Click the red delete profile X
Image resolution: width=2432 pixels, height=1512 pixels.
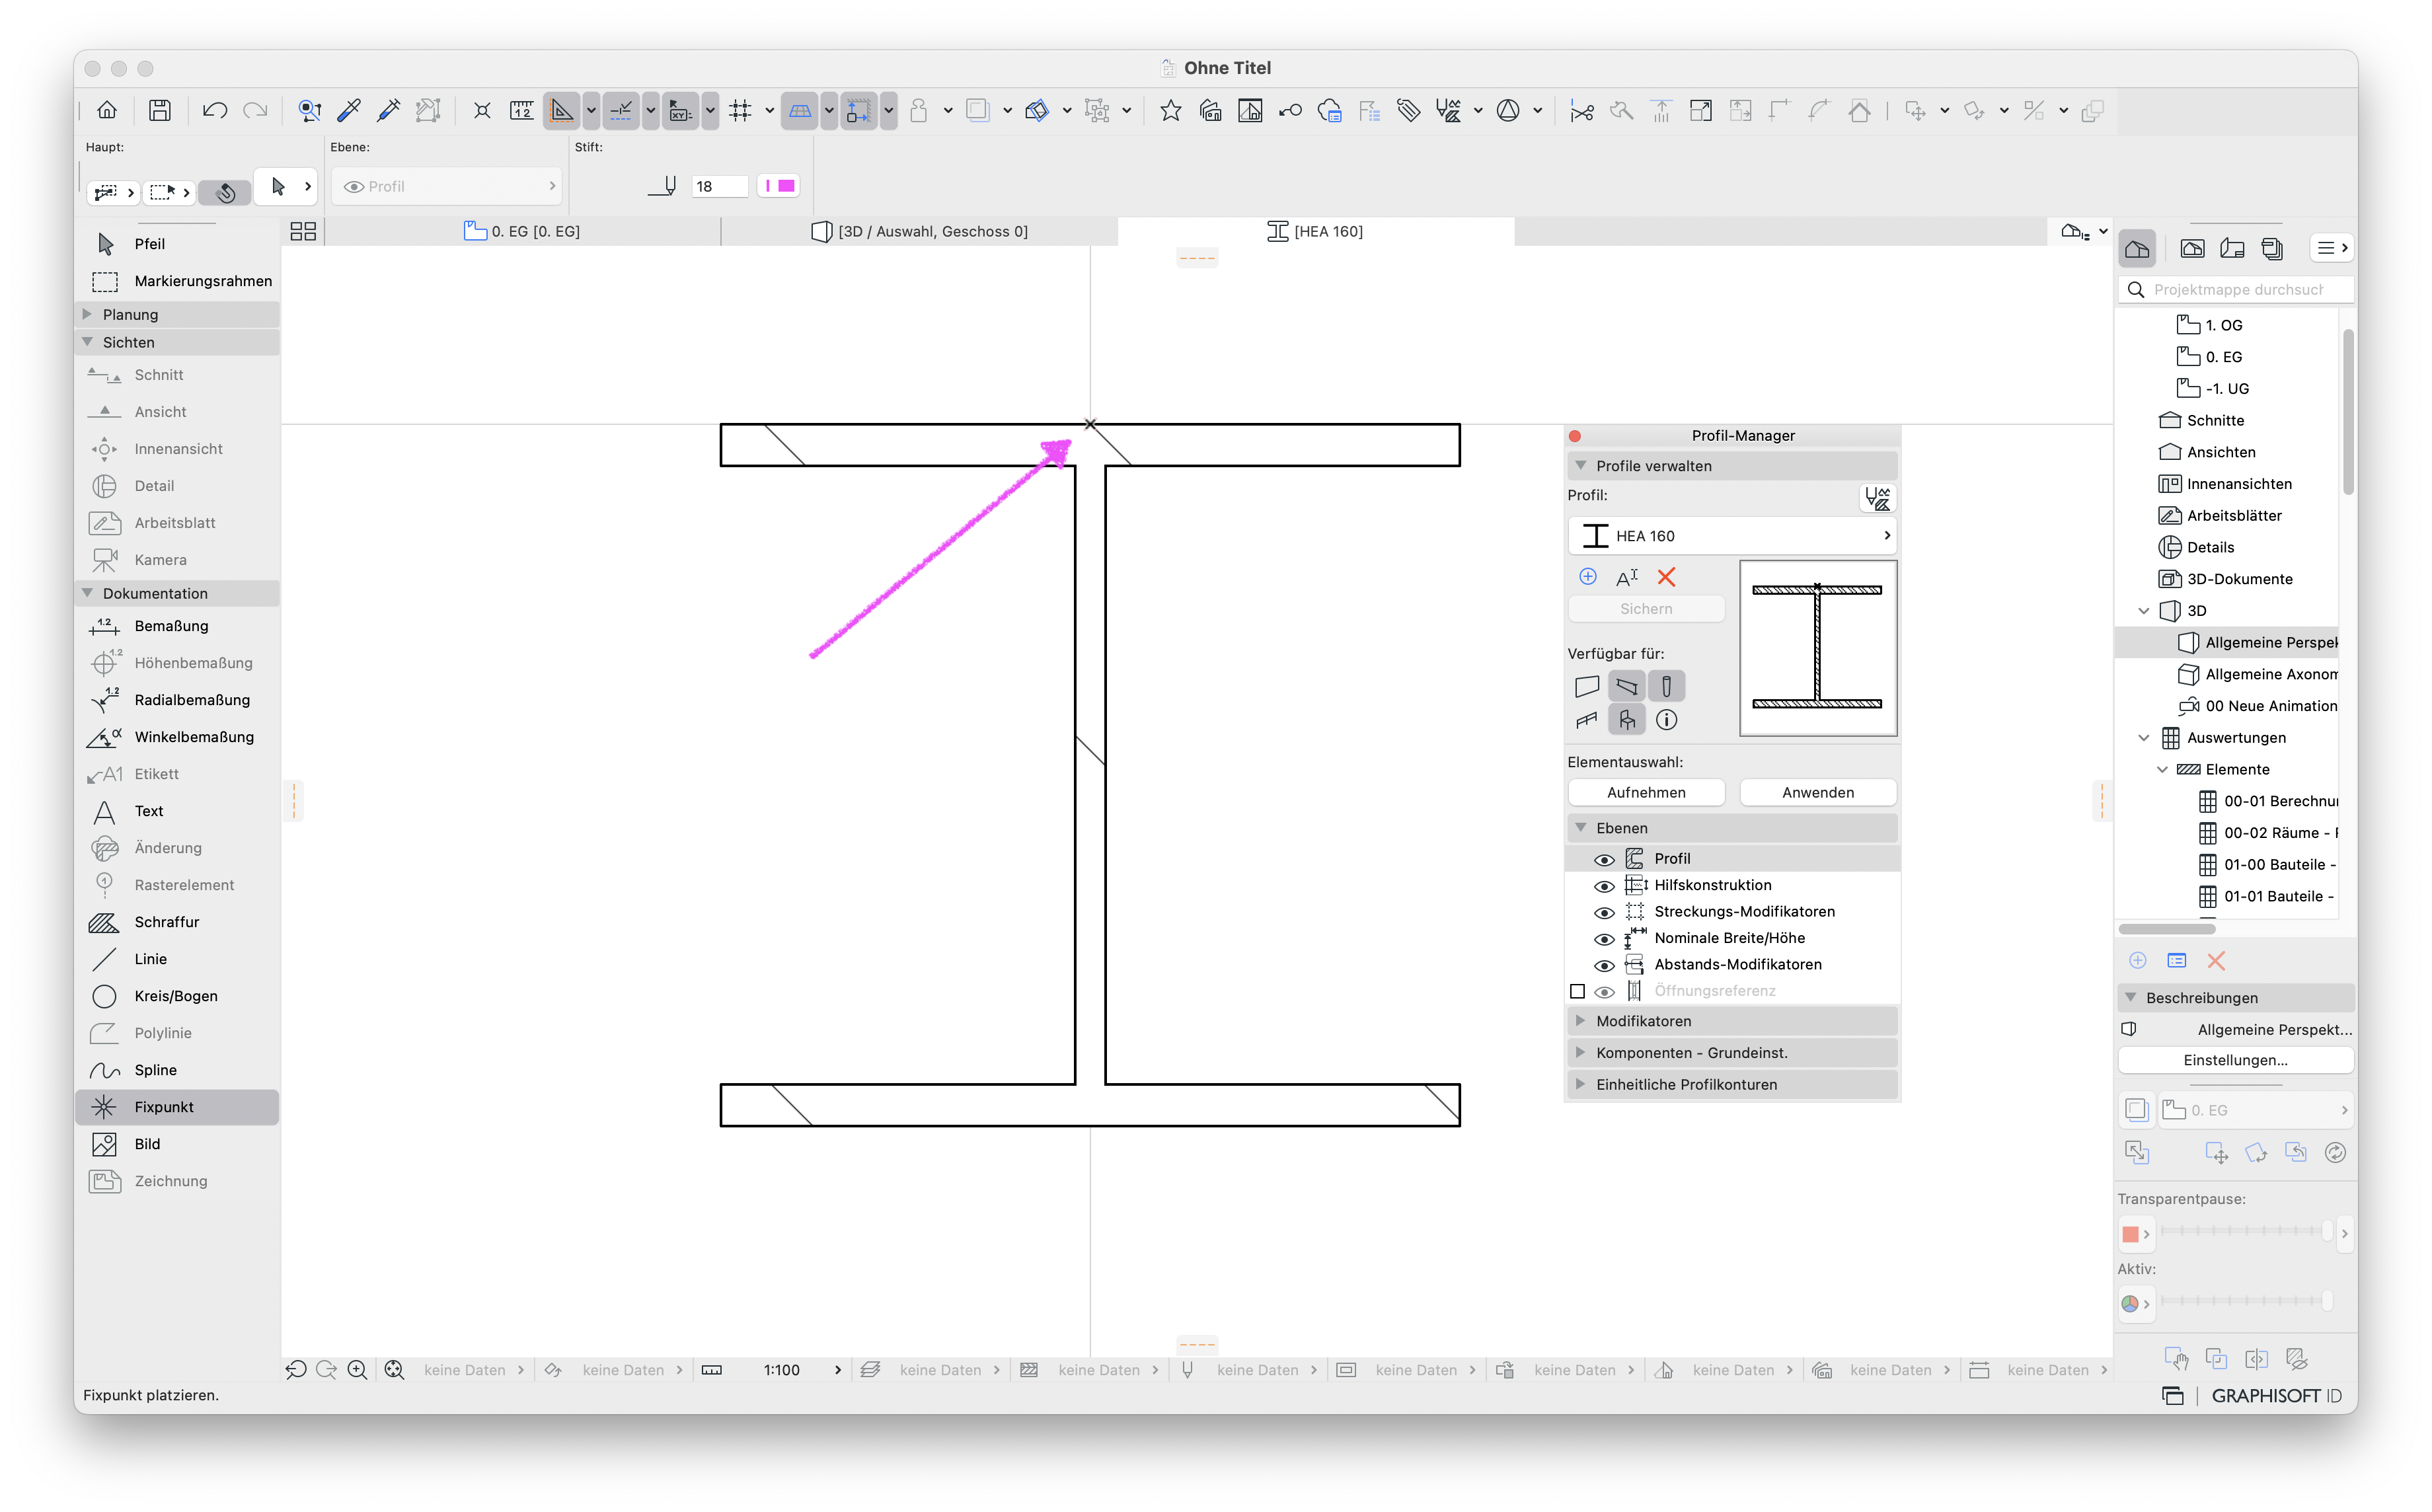(x=1666, y=577)
